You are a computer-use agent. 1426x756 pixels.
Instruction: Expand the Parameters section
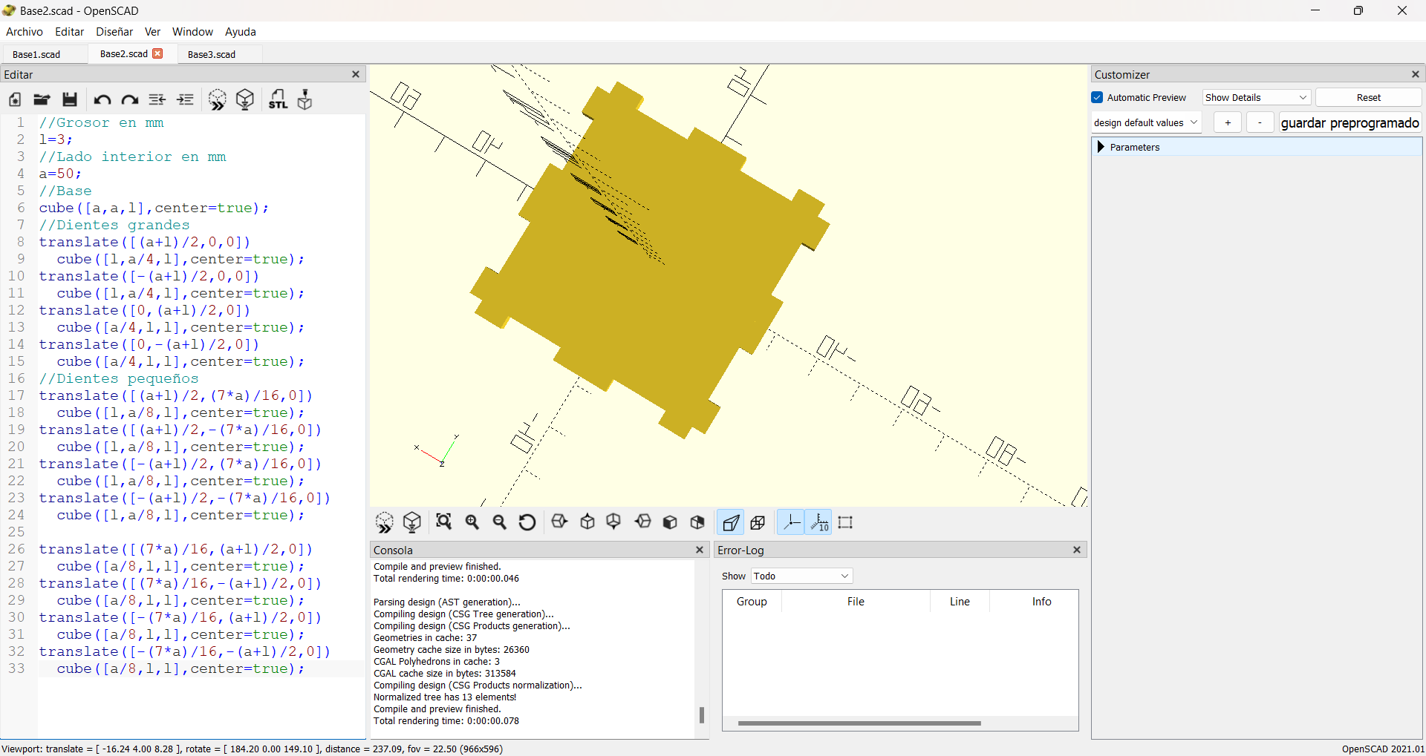pos(1101,147)
